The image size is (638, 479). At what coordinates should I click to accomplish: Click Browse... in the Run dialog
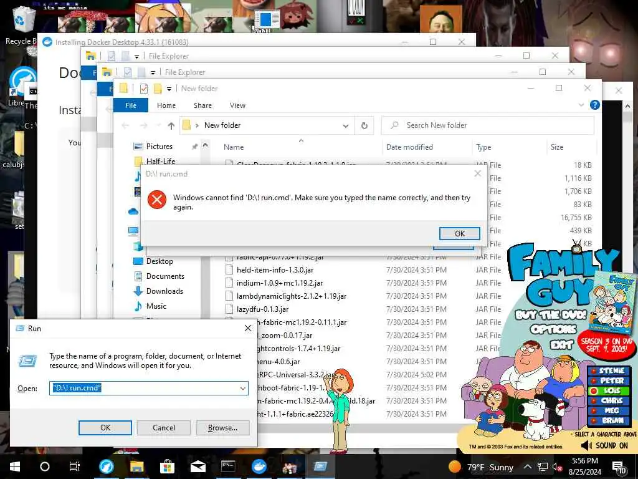click(222, 428)
